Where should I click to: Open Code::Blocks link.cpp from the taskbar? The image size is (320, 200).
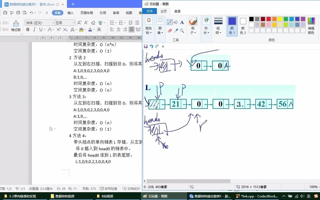click(257, 196)
